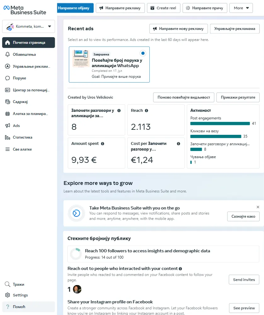
Task: Click info icon next to Reach
Action: click(x=146, y=111)
